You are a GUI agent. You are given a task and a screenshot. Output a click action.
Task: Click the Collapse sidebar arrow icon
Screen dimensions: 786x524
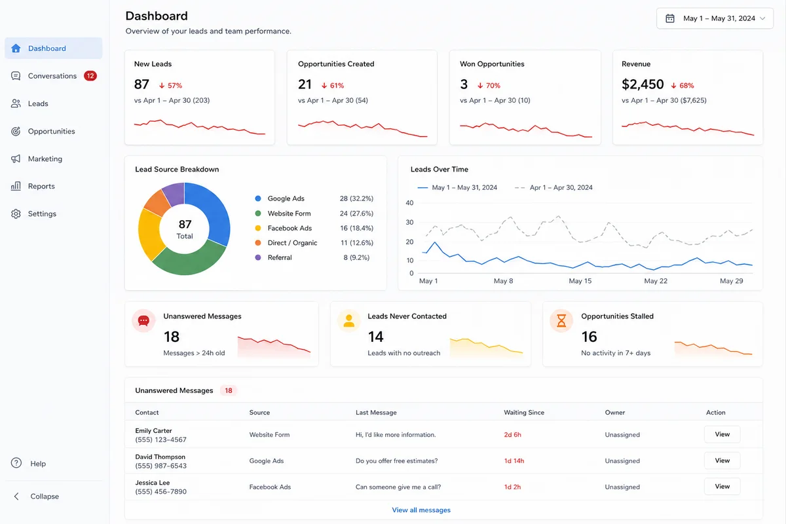(x=16, y=496)
